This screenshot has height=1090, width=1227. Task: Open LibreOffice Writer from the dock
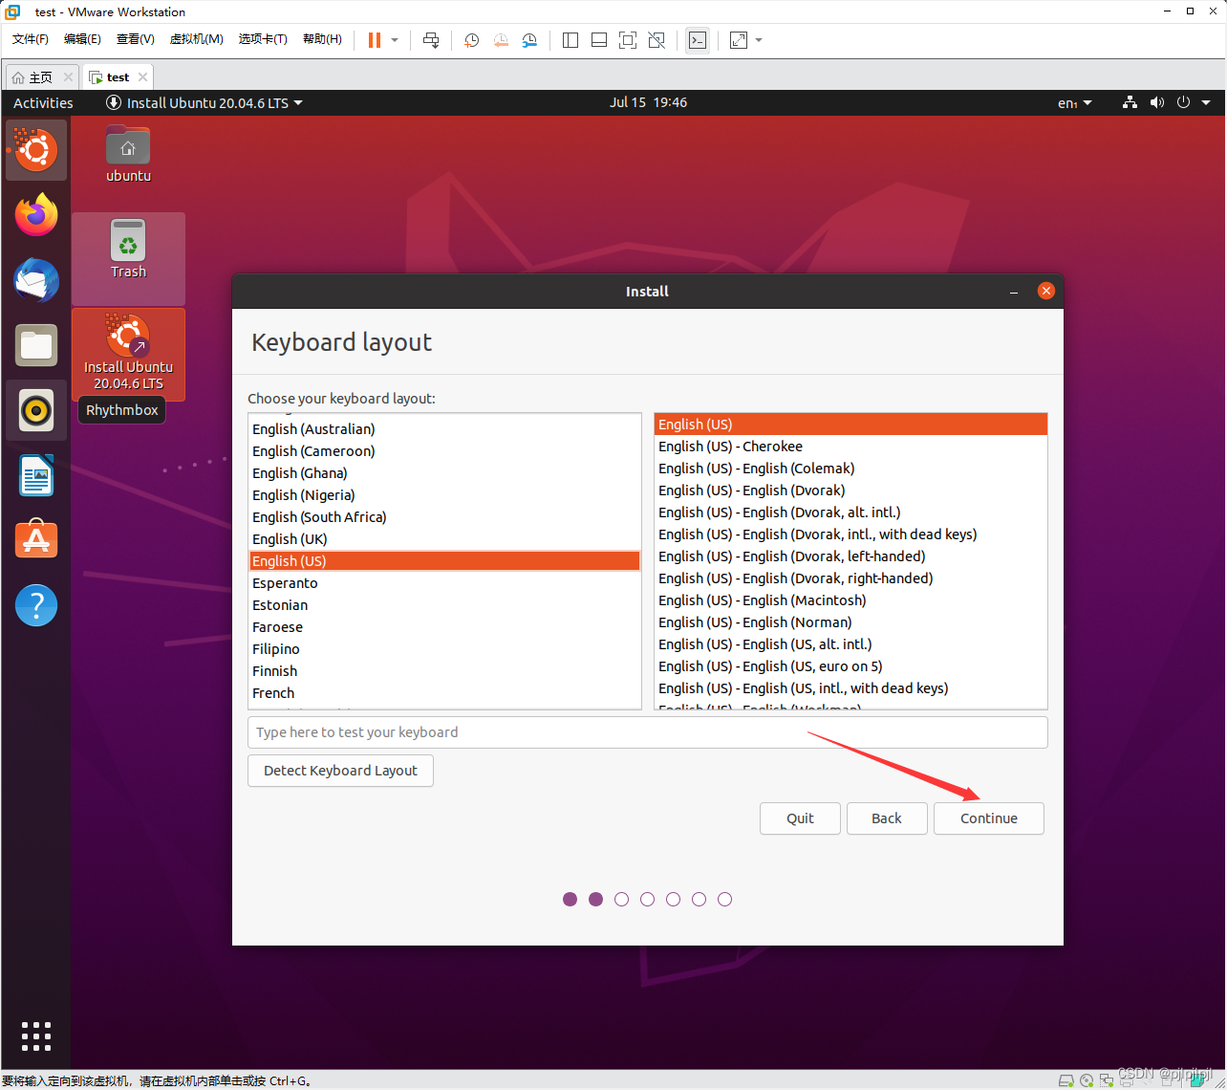[x=36, y=475]
